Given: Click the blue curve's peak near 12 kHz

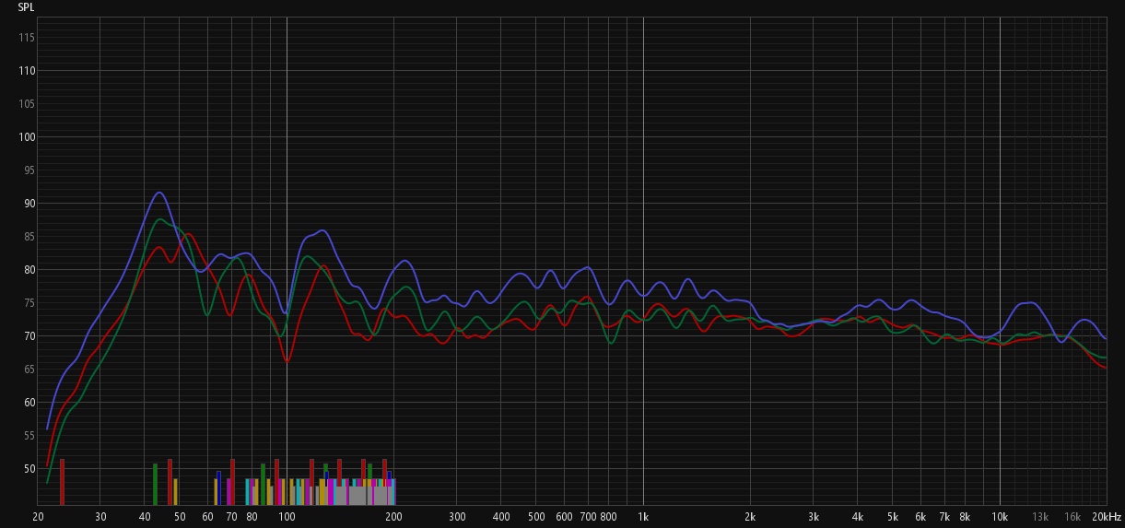Looking at the screenshot, I should 1029,303.
